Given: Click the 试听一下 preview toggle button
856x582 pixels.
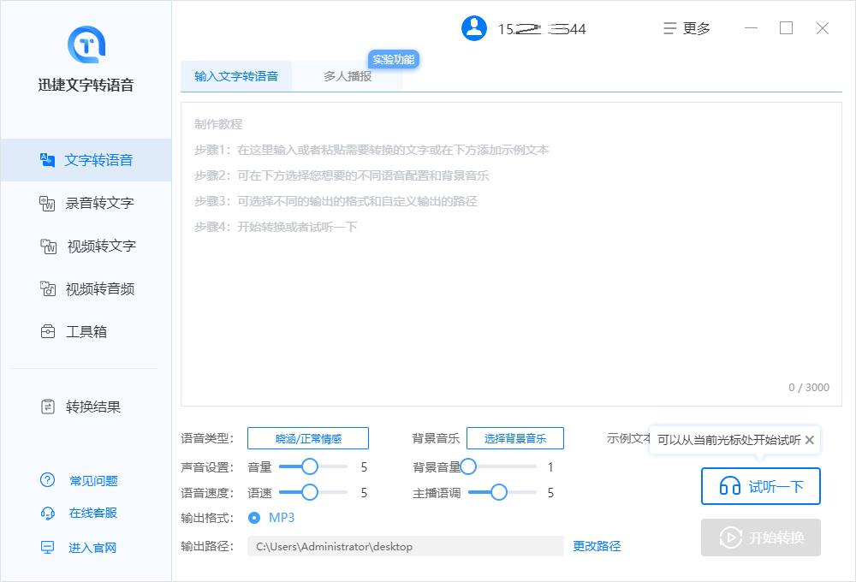Looking at the screenshot, I should (x=760, y=486).
